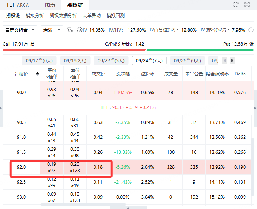Click the 成交价 column header

pos(98,74)
